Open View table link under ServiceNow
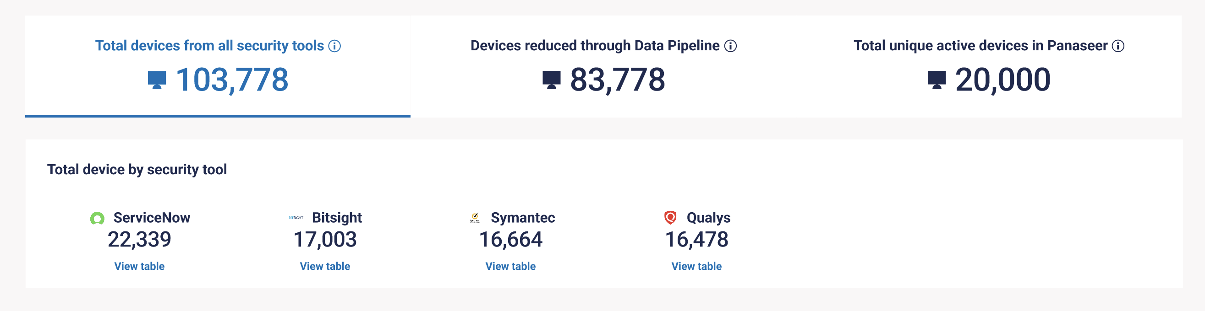This screenshot has height=311, width=1205. coord(139,266)
